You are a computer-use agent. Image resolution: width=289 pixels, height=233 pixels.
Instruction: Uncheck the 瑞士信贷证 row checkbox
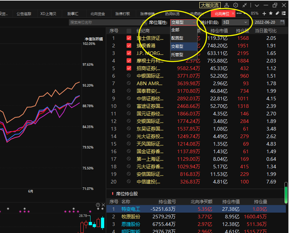(x=129, y=38)
